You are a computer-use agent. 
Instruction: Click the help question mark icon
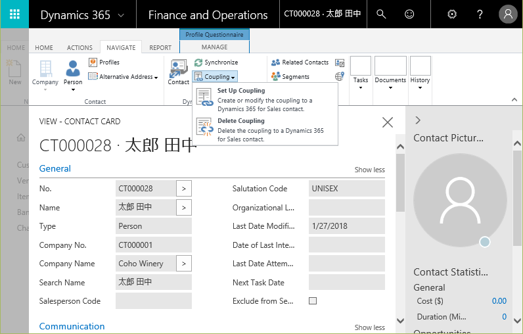tap(480, 14)
